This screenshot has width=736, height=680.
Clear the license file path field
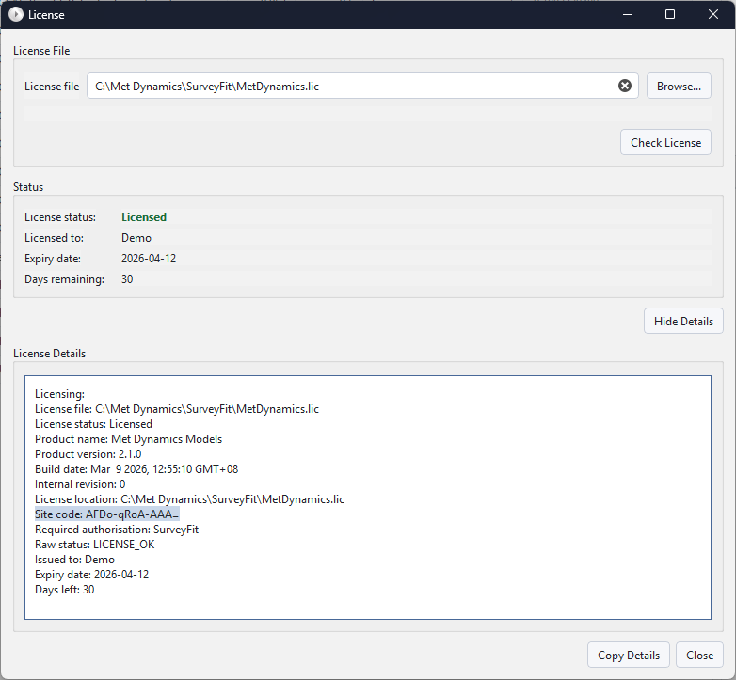click(x=625, y=86)
